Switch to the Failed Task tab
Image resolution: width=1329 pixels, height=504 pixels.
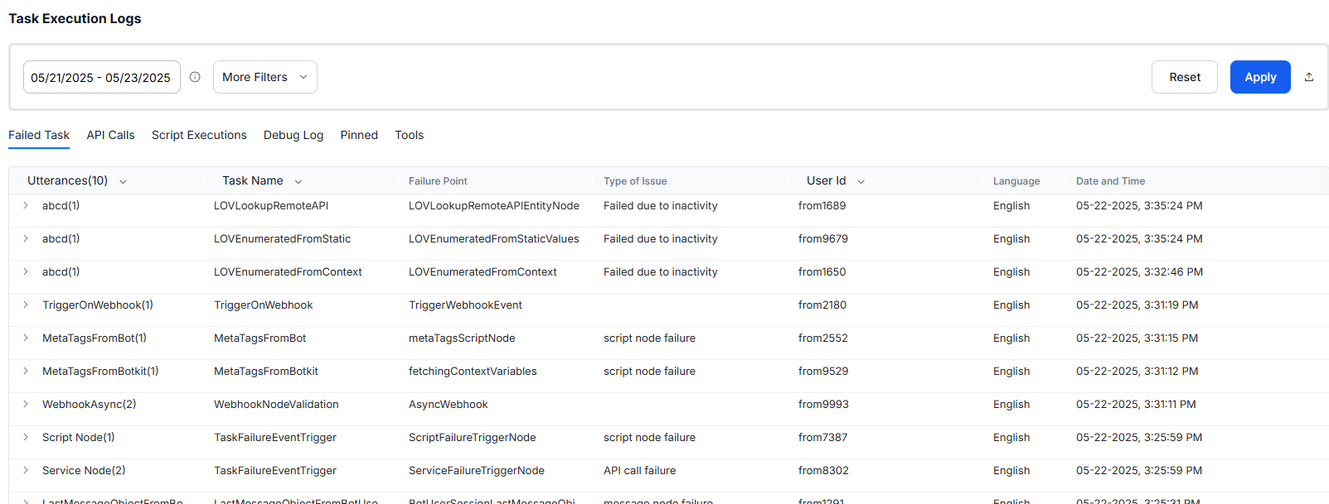pyautogui.click(x=39, y=135)
